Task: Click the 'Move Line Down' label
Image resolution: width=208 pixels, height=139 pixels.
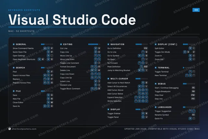Action: (x=67, y=59)
